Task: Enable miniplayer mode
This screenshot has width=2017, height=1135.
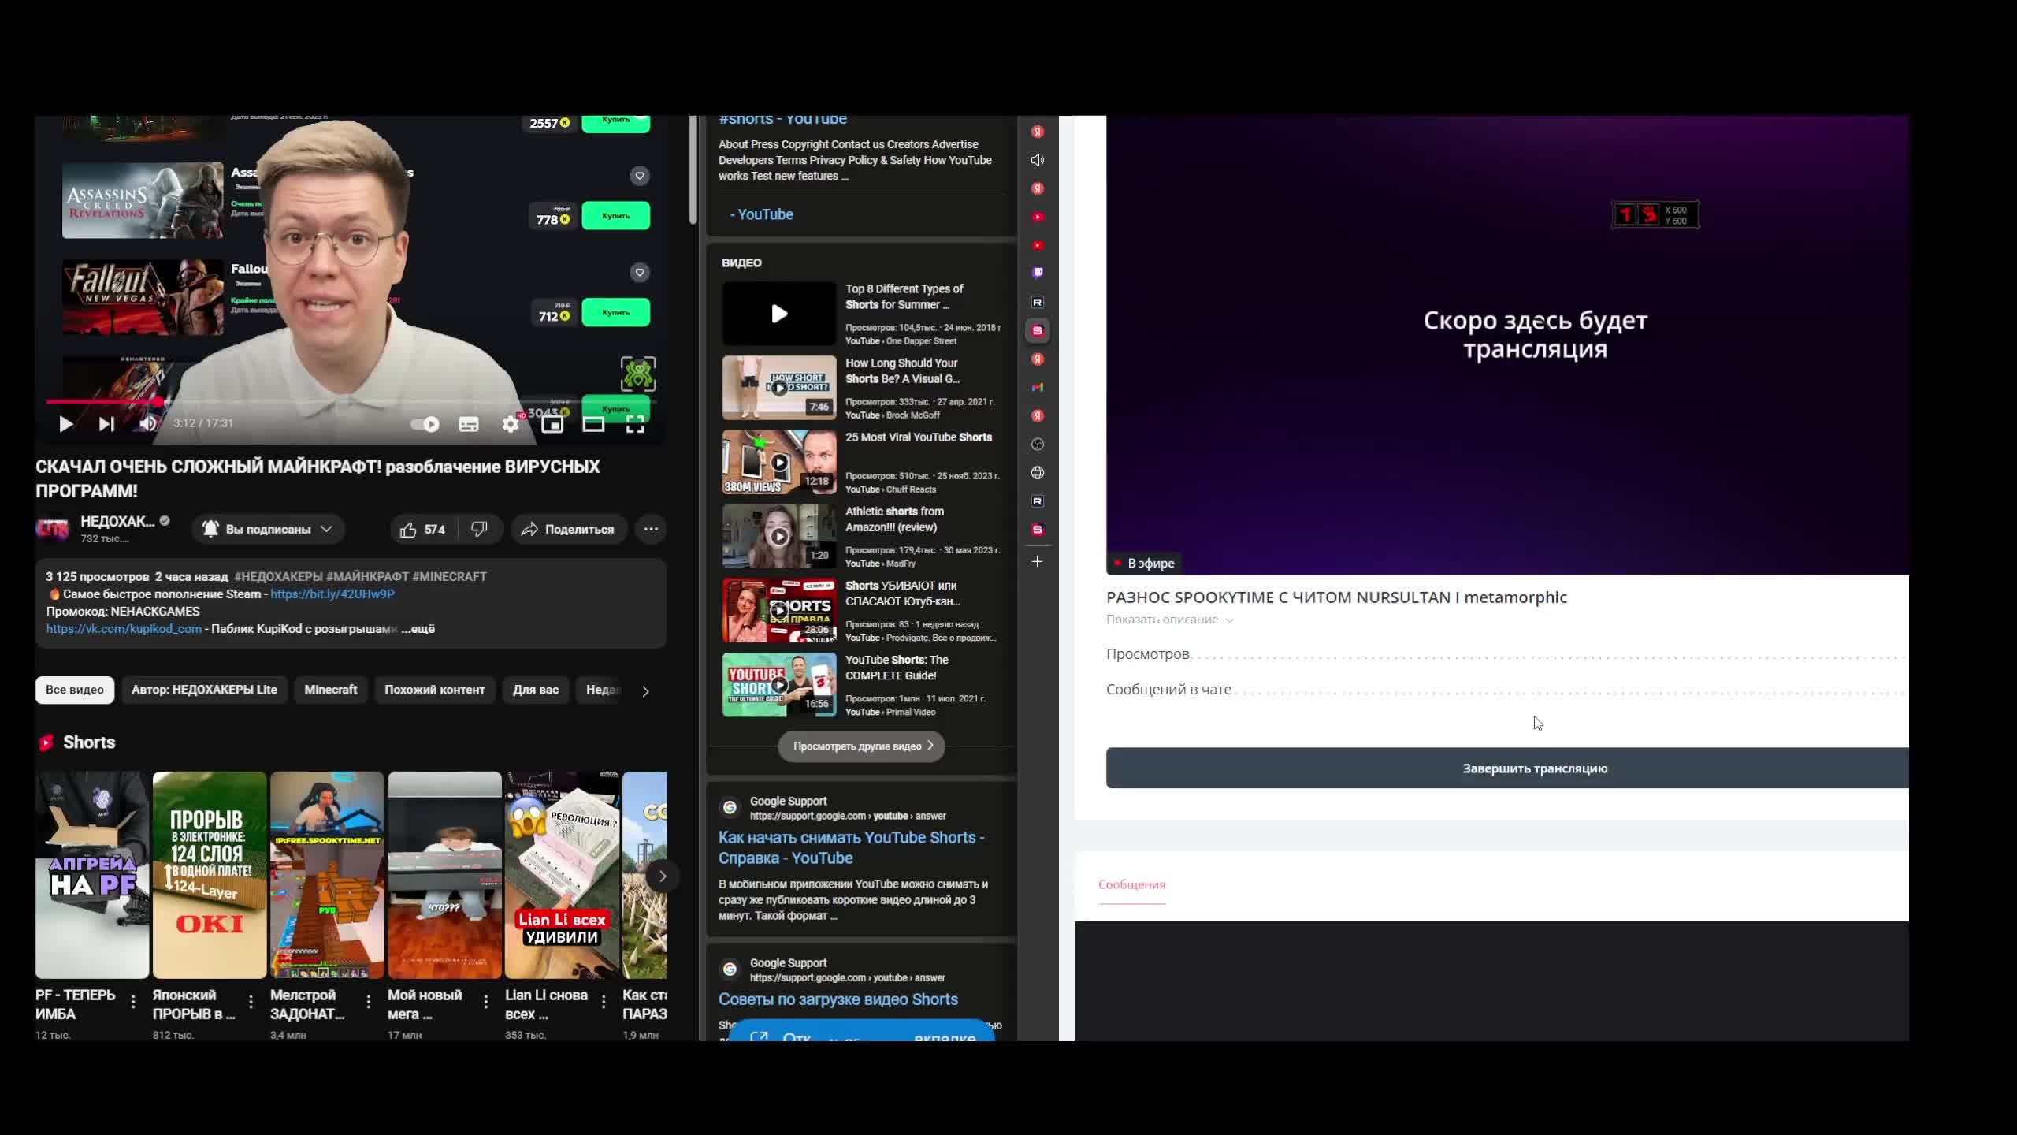Action: click(x=552, y=424)
